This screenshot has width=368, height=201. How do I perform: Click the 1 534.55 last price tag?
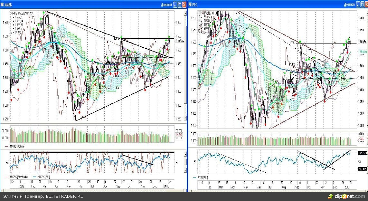tap(180, 41)
